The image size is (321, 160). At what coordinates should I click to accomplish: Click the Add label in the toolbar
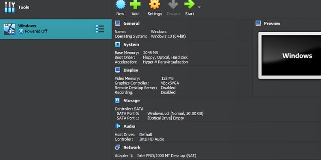click(x=135, y=14)
